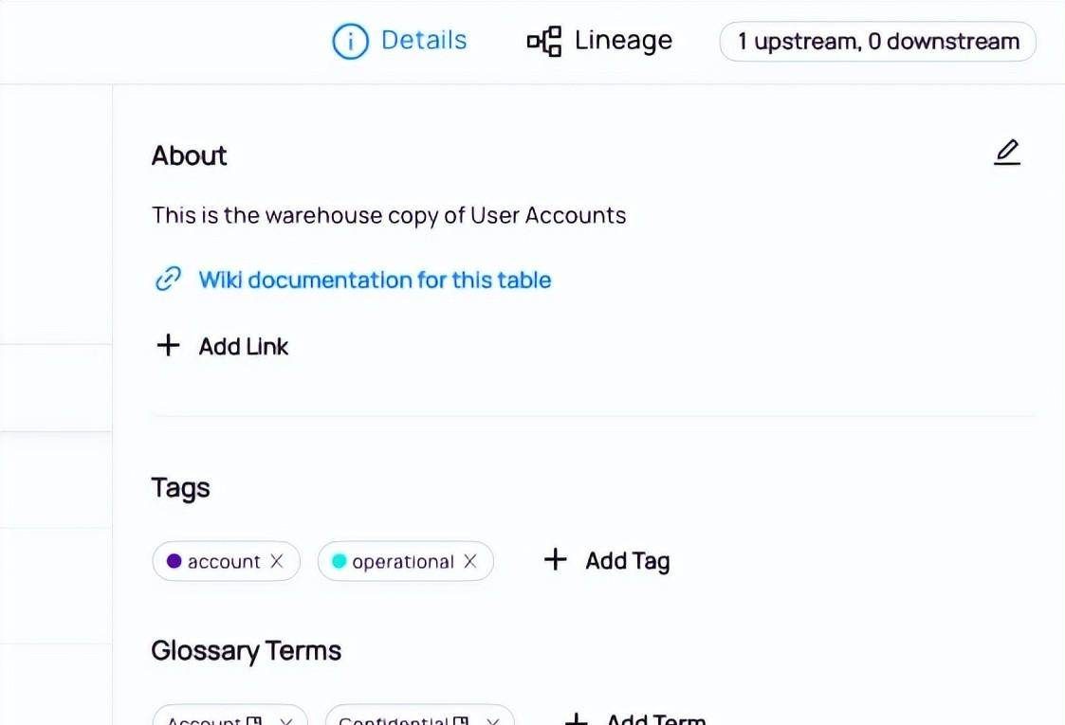
Task: Click the chain link icon beside Wiki documentation
Action: point(169,279)
